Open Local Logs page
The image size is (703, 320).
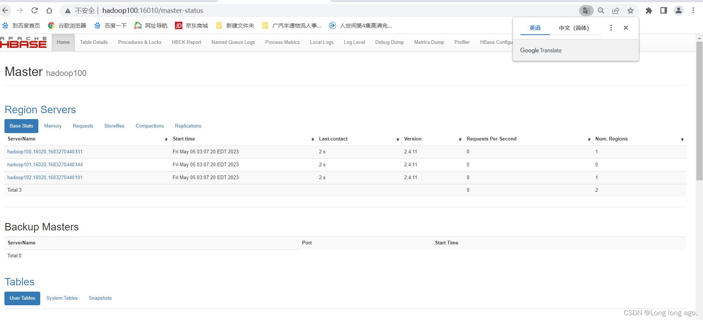pyautogui.click(x=321, y=42)
